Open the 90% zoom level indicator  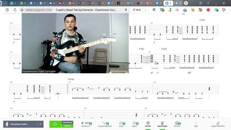pyautogui.click(x=137, y=10)
